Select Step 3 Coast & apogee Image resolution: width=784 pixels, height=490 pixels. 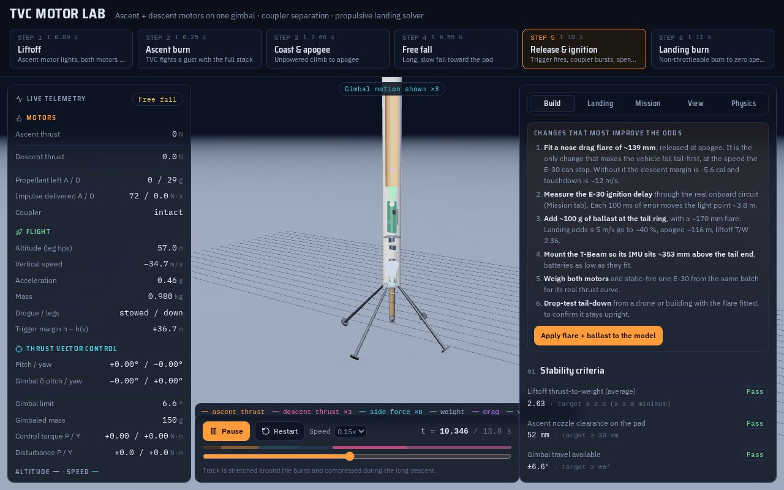click(328, 49)
